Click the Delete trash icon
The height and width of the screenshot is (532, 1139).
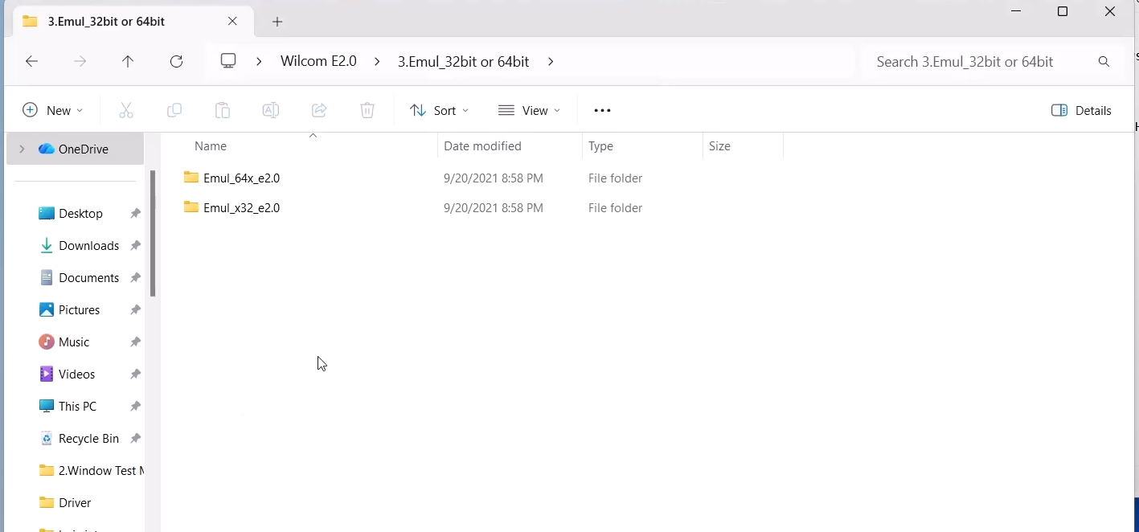(367, 110)
